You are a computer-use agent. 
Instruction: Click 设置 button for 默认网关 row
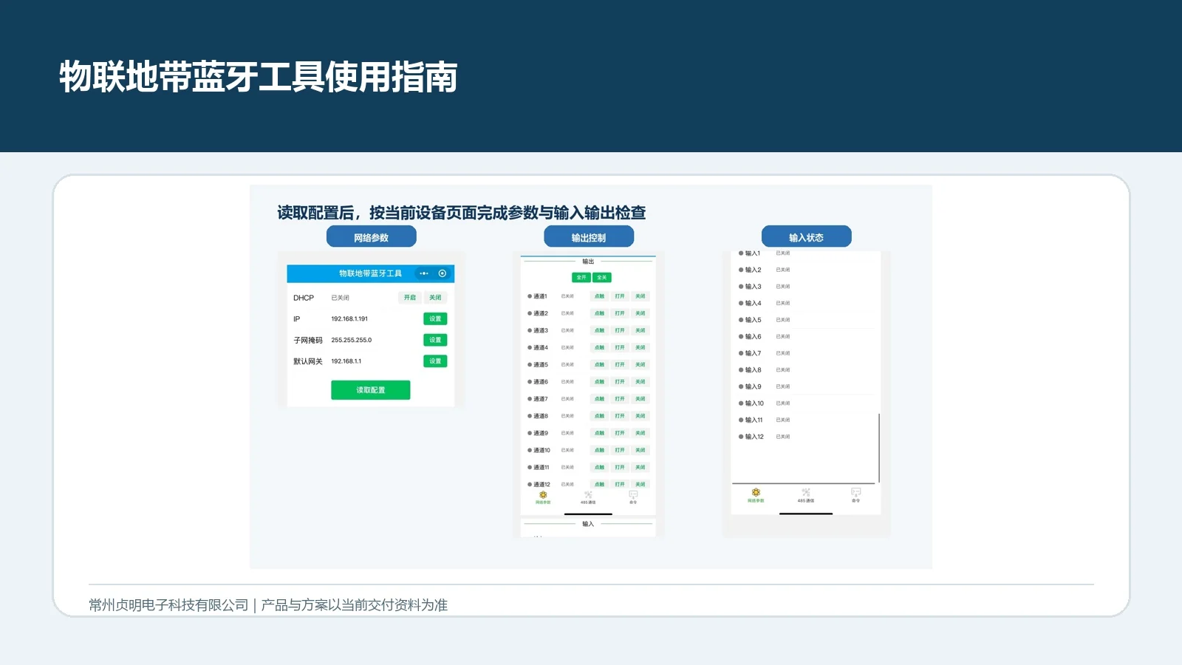point(435,361)
